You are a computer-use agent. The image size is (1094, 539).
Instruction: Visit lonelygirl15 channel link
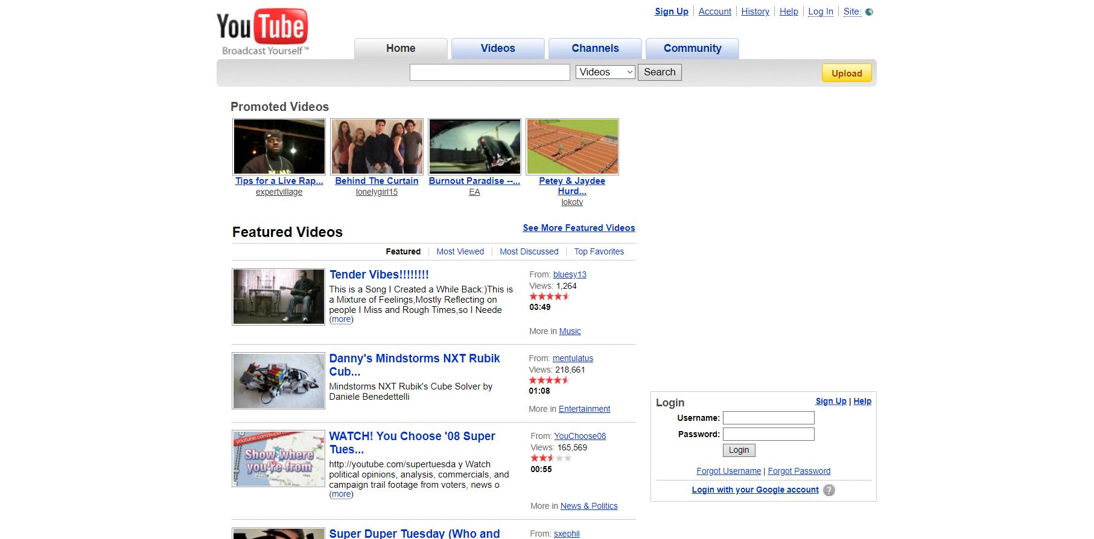coord(377,192)
